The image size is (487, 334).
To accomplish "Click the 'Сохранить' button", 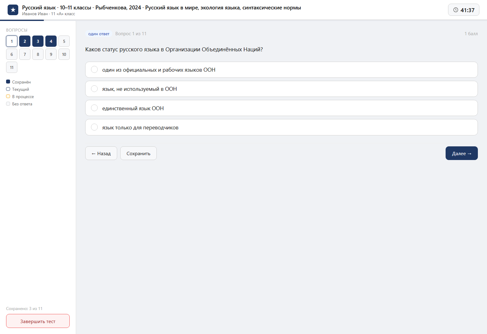I will [138, 153].
